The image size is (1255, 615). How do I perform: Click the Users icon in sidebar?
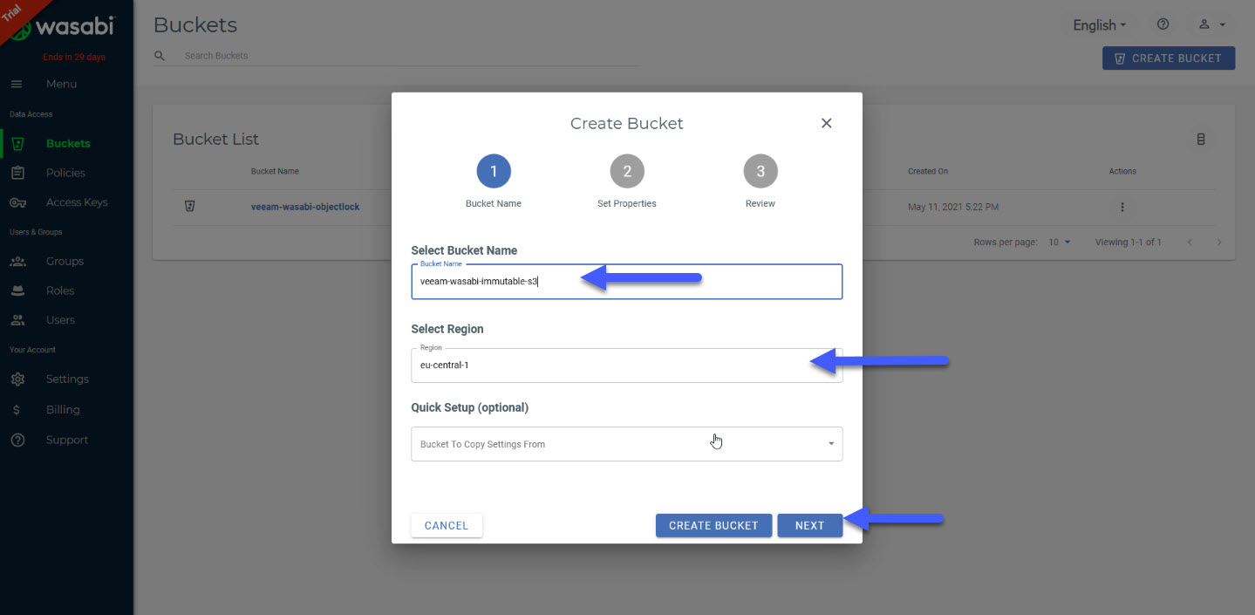point(17,320)
